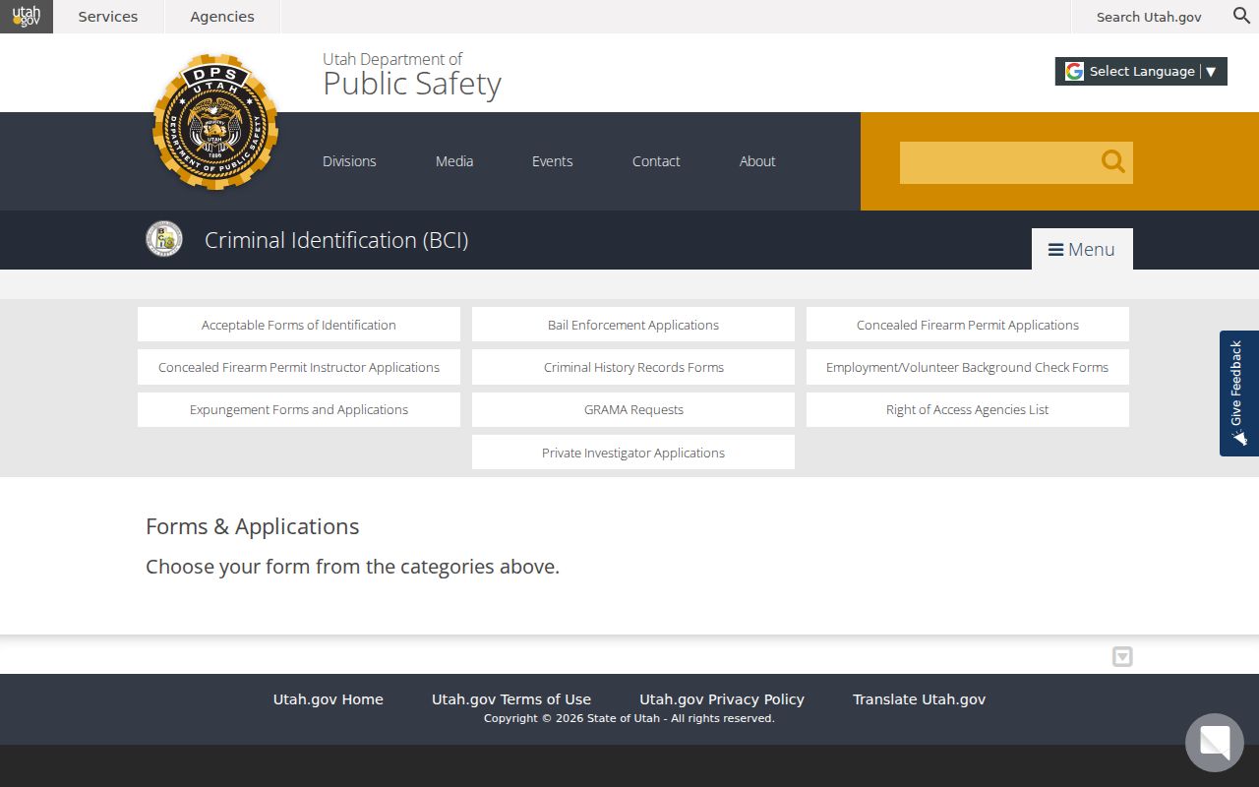Screen dimensions: 1259x787
Task: Open Criminal History Records Forms
Action: coord(633,367)
